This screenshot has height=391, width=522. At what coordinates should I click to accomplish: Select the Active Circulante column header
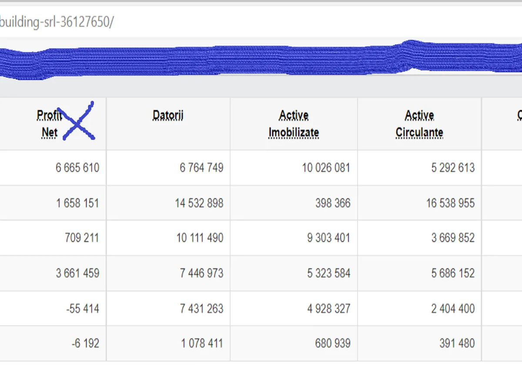coord(419,124)
